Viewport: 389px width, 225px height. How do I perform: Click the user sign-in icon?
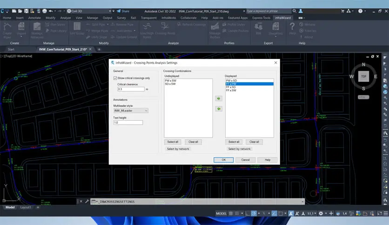[301, 11]
